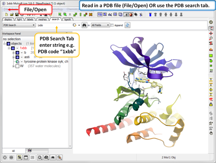The image size is (216, 163).
Task: Switch to the ligedit tab
Action: pyautogui.click(x=68, y=20)
